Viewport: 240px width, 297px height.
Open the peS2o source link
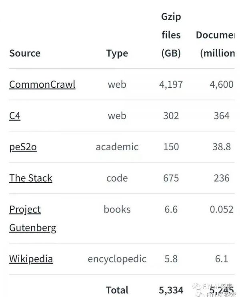tap(23, 147)
